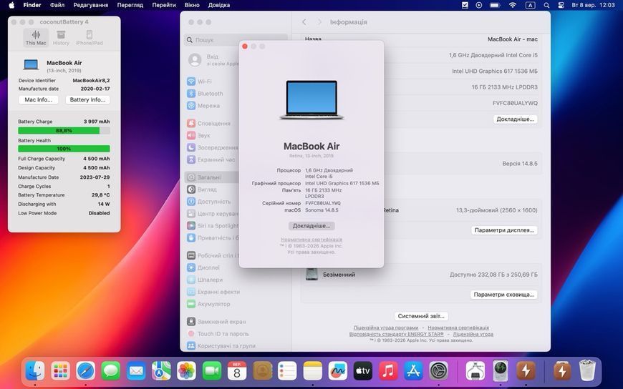Click Безіменний disk icon in Settings

click(x=311, y=275)
